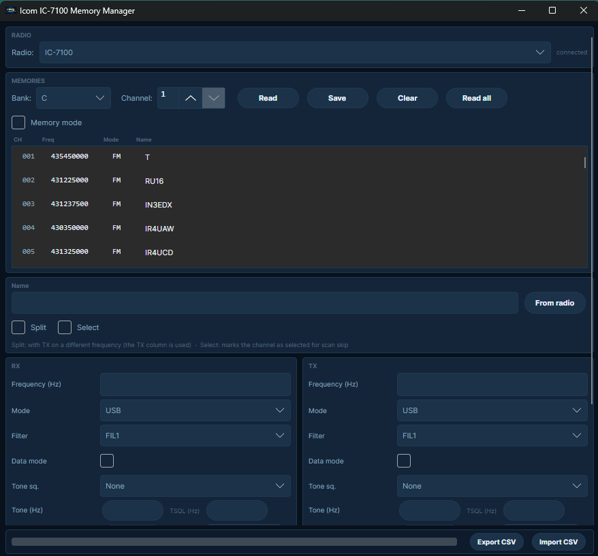Click the TX Frequency (Hz) field
Screen dimensions: 598x556
click(492, 384)
